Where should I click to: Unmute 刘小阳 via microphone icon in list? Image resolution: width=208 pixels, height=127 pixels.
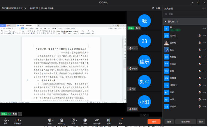(x=200, y=36)
